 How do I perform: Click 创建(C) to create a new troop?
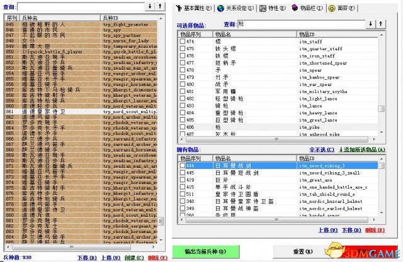tap(134, 258)
